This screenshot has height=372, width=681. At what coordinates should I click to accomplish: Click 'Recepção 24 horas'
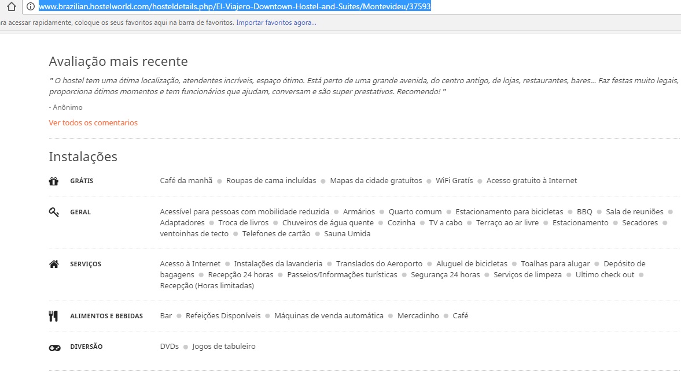point(241,274)
